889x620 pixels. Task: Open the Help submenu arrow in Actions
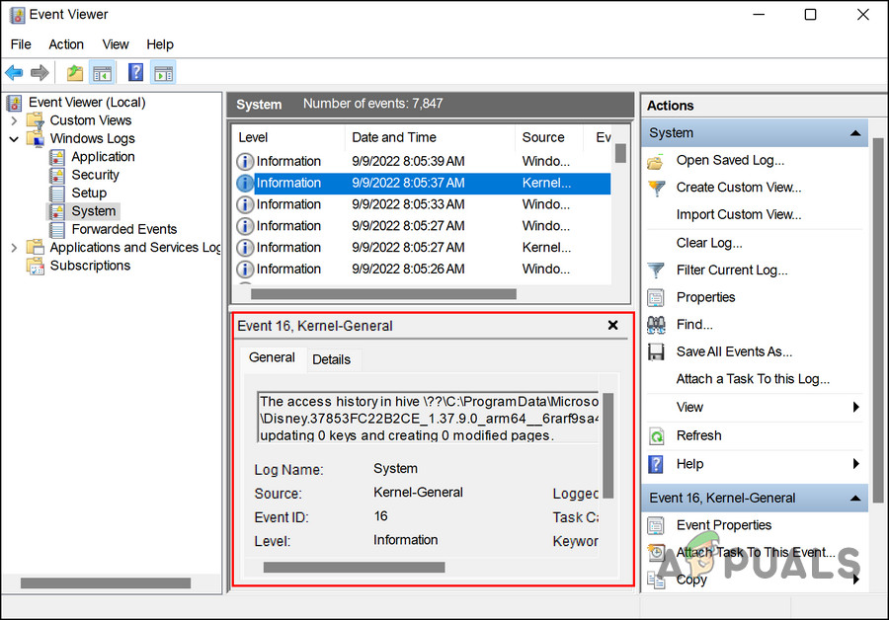click(x=856, y=464)
